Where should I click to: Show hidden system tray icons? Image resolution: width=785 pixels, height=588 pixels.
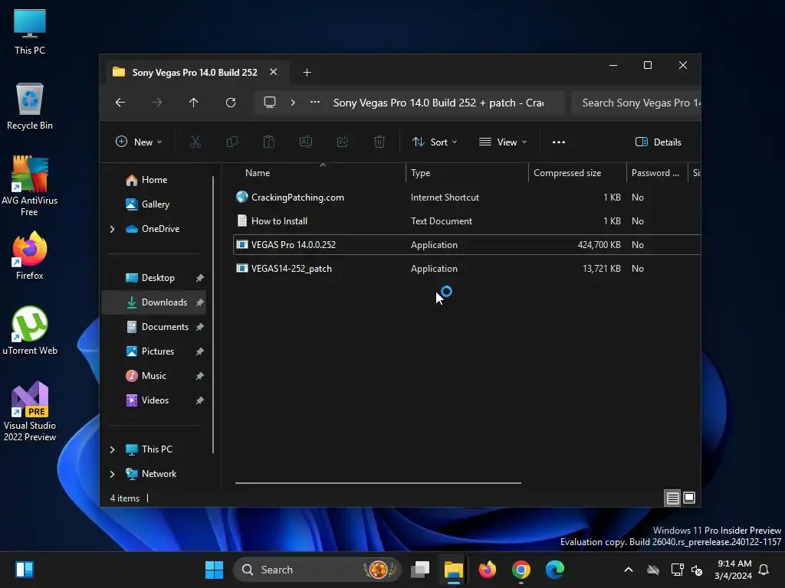(629, 570)
